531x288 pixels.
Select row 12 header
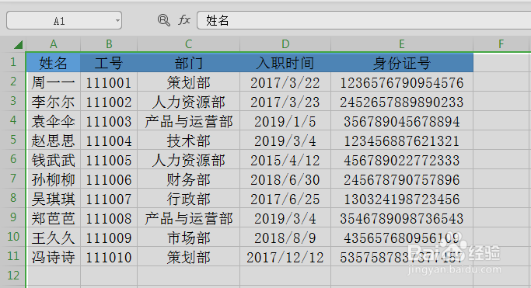13,276
